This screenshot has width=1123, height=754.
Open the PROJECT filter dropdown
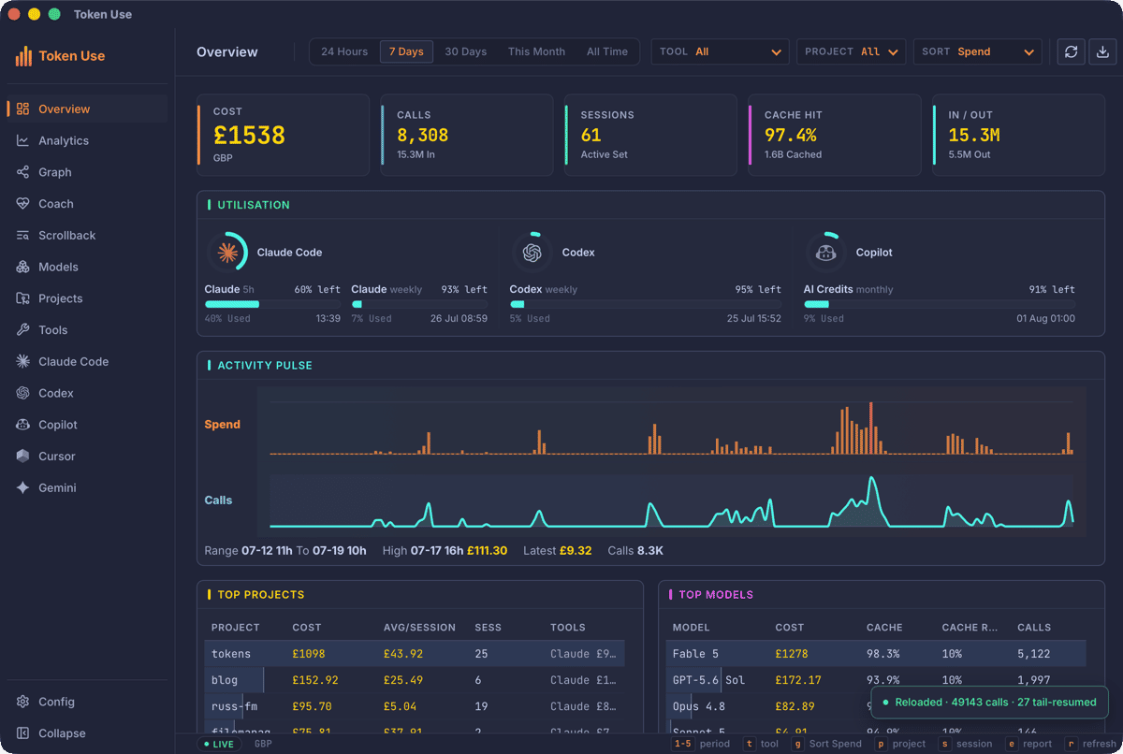point(852,51)
